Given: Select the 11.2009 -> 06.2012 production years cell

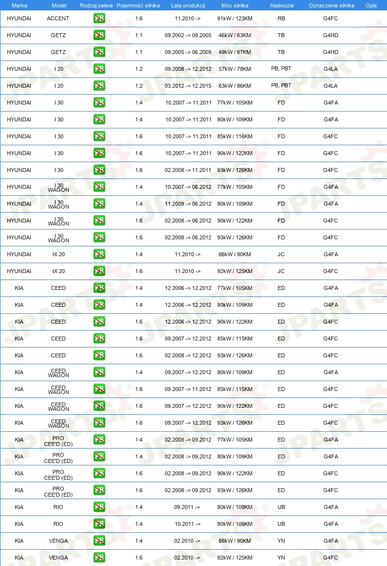Looking at the screenshot, I should pyautogui.click(x=188, y=204).
